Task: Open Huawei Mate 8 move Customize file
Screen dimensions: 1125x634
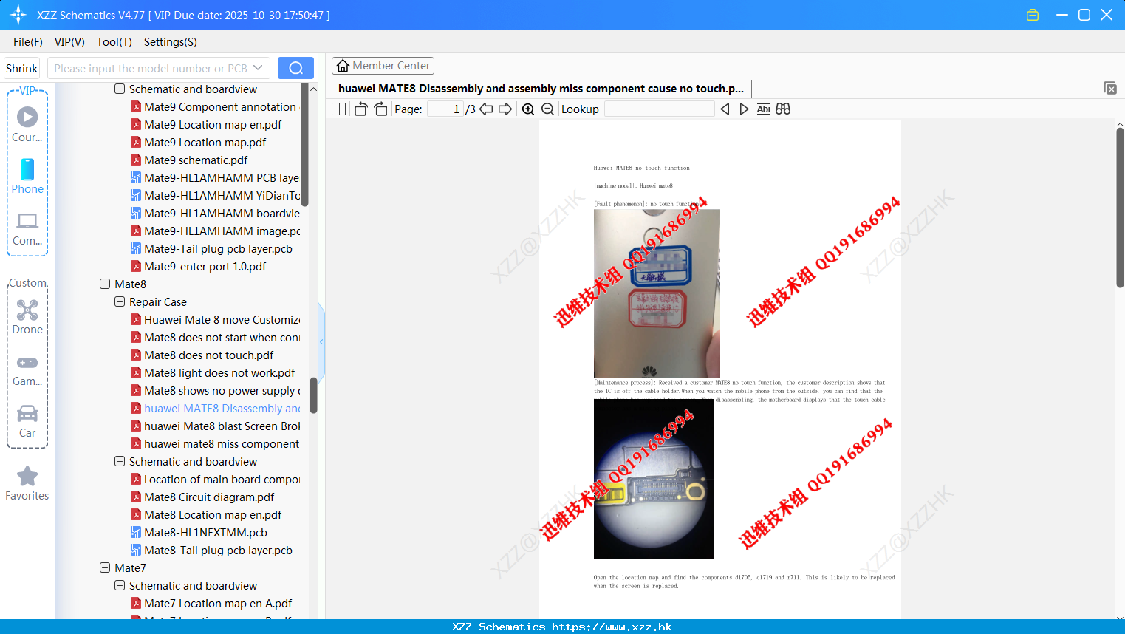Action: click(x=215, y=319)
